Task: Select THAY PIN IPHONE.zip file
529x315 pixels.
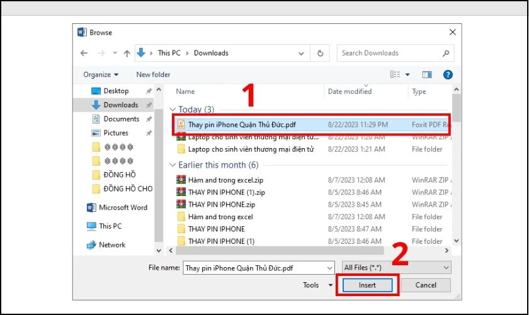Action: [222, 204]
